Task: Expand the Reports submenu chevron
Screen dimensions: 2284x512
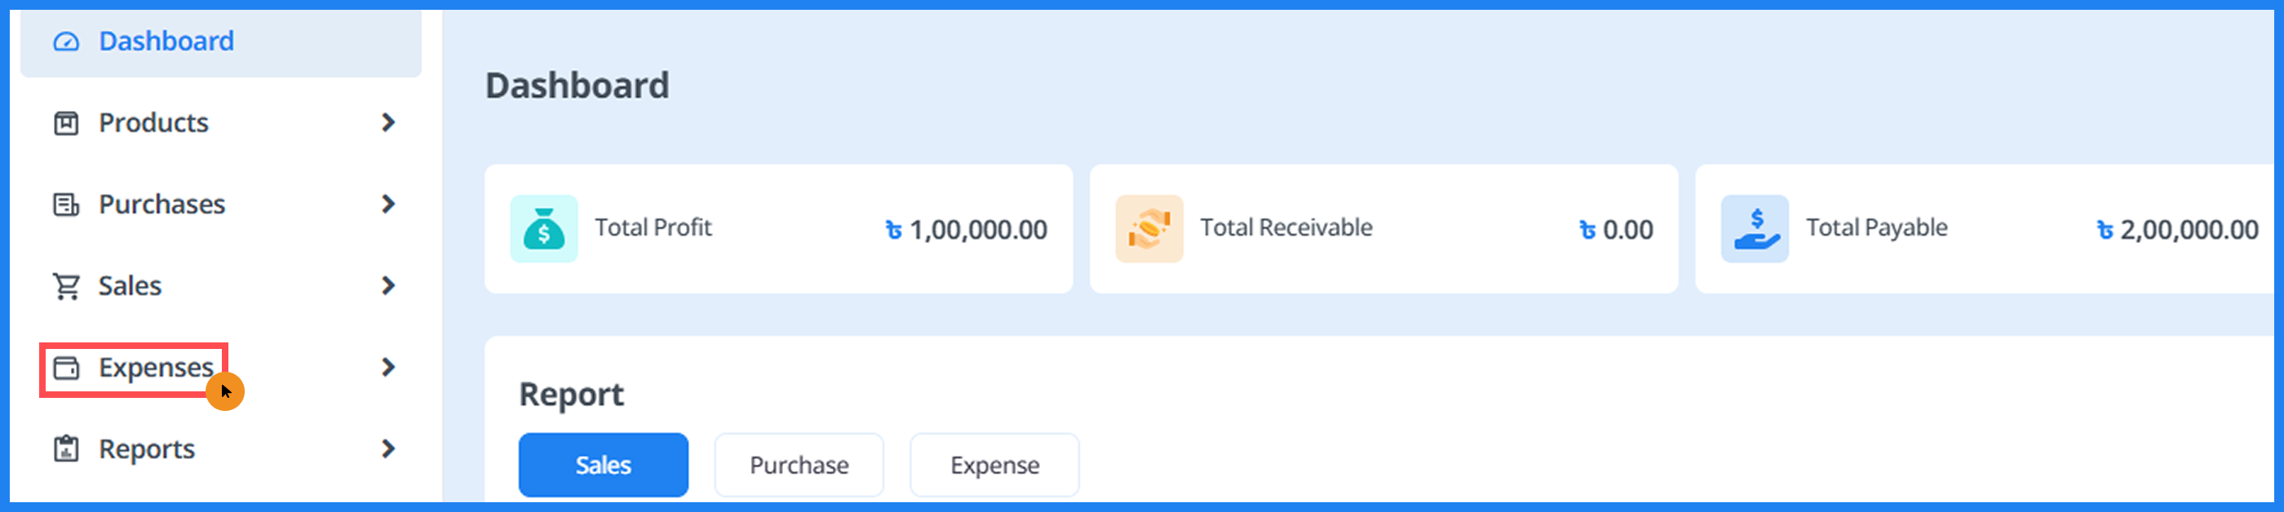Action: point(388,448)
